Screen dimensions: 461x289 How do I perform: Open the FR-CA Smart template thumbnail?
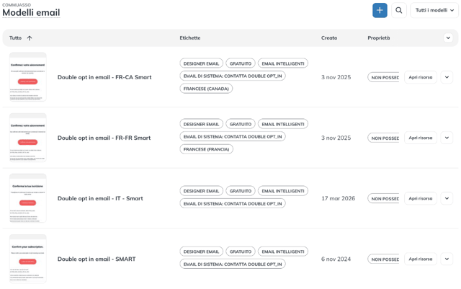click(x=28, y=77)
